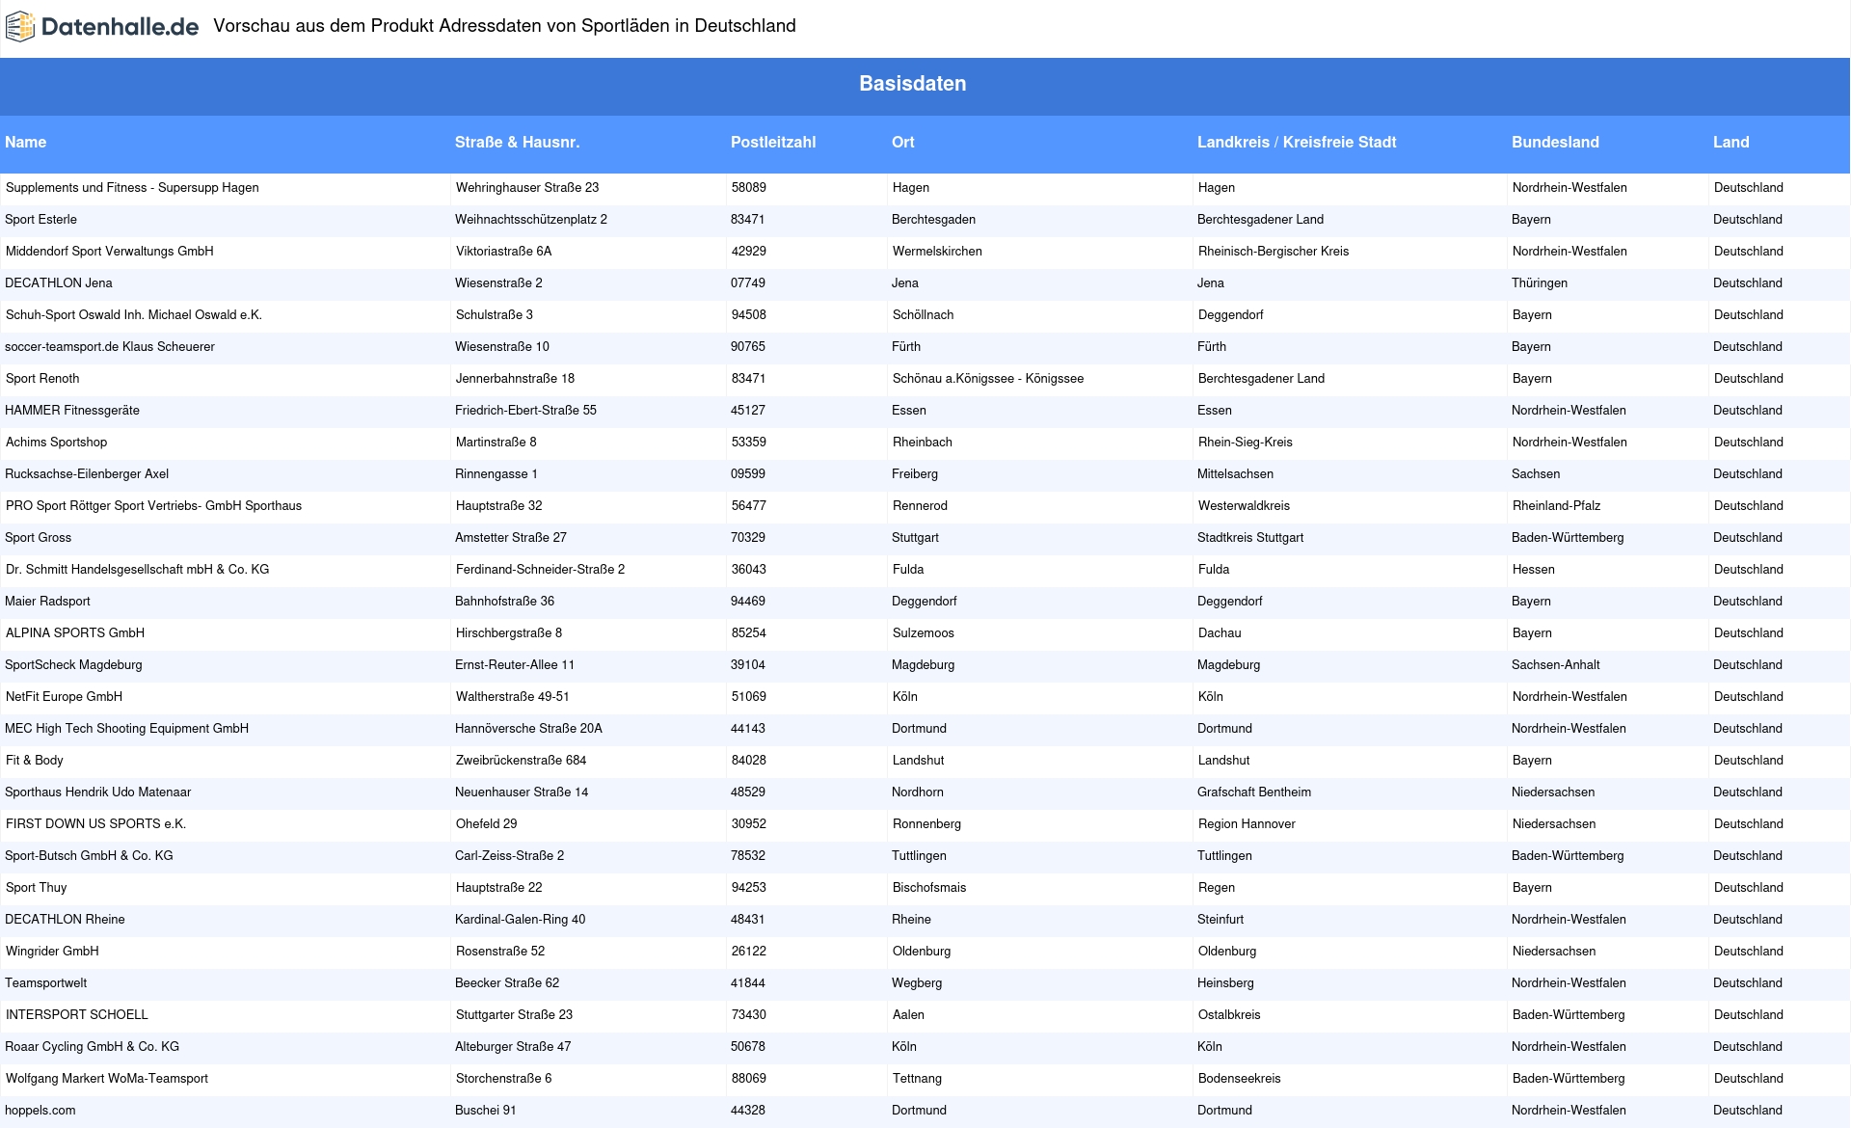Click the Name column header

(x=26, y=142)
